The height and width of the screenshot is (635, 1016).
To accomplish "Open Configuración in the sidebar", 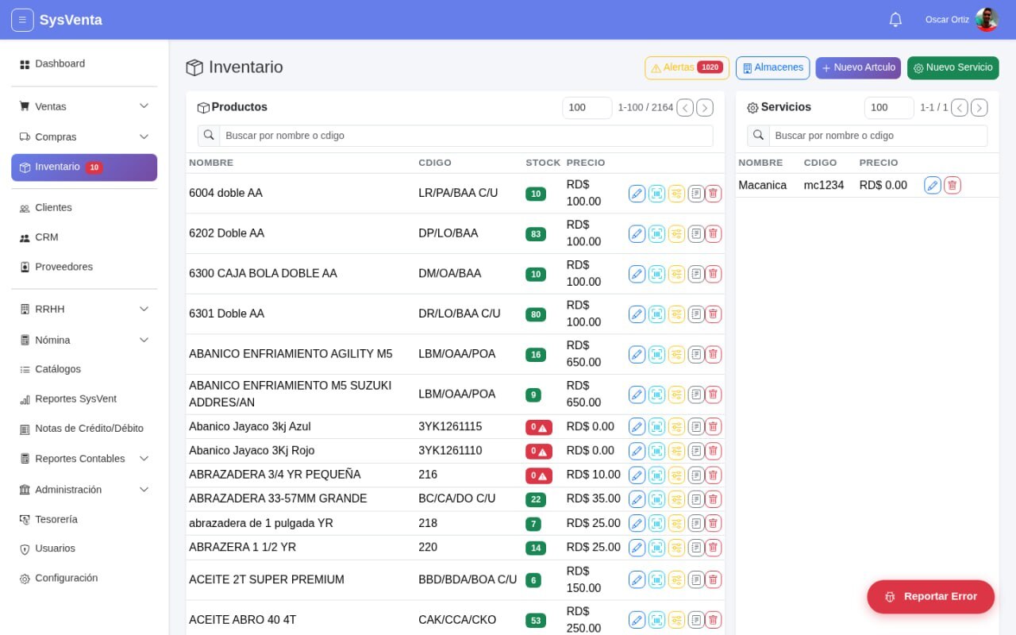I will [x=84, y=578].
